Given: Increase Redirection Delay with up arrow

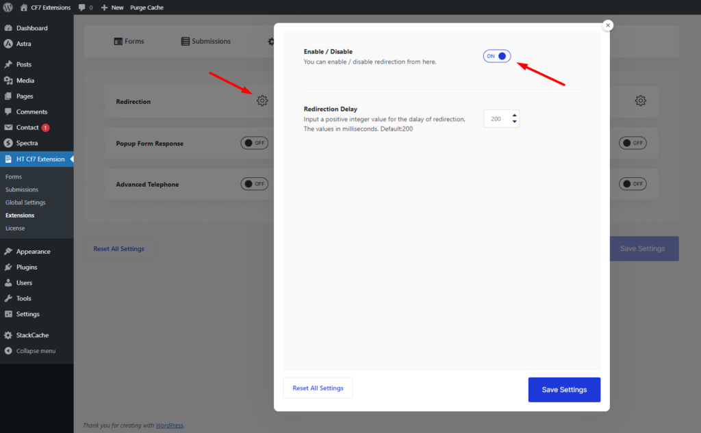Looking at the screenshot, I should [x=514, y=115].
